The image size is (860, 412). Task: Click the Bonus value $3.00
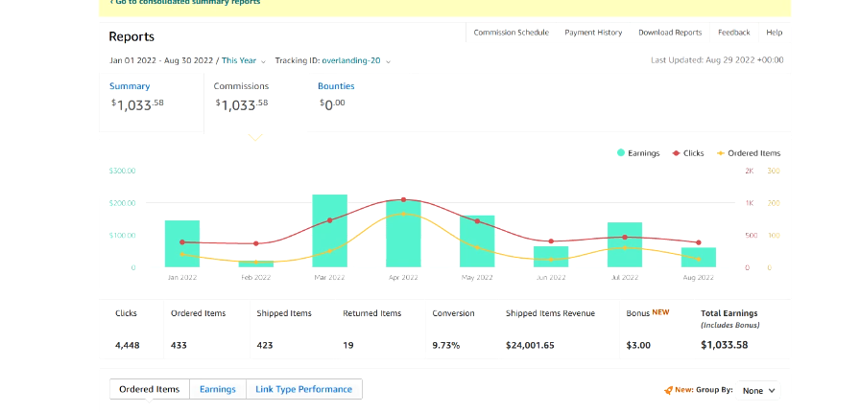pyautogui.click(x=638, y=346)
